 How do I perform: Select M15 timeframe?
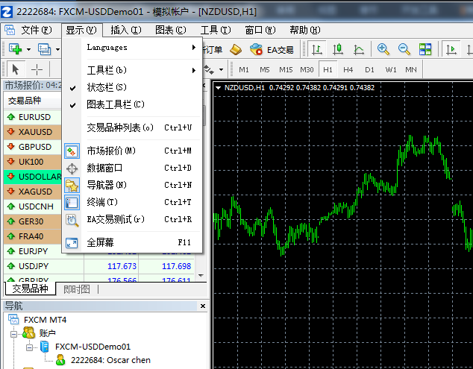click(x=286, y=69)
